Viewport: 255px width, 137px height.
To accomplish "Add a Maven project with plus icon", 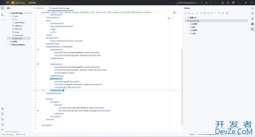I will pyautogui.click(x=197, y=13).
